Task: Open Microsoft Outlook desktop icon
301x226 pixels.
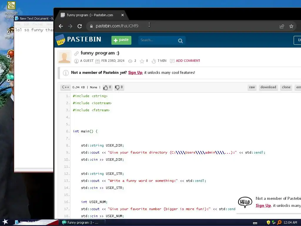Action: coord(11,10)
